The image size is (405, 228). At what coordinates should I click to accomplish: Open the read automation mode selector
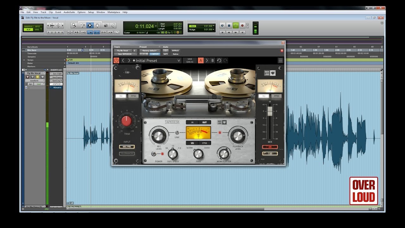point(40,84)
